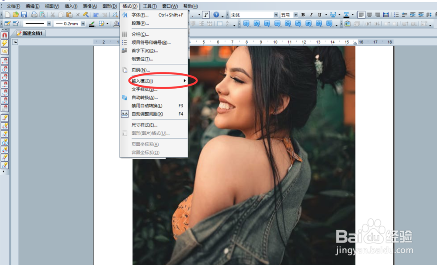
Task: Open the 宋体 font name dropdown
Action: 276,15
